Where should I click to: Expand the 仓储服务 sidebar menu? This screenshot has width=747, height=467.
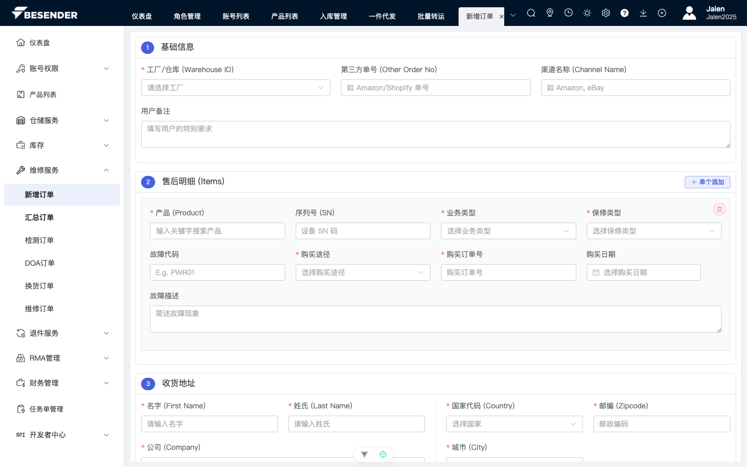(x=106, y=120)
